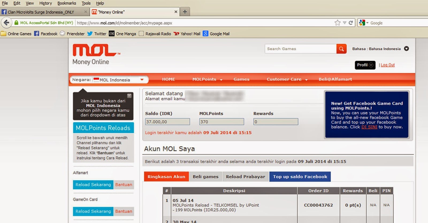The height and width of the screenshot is (223, 428).
Task: Open the new tab plus button
Action: [185, 12]
